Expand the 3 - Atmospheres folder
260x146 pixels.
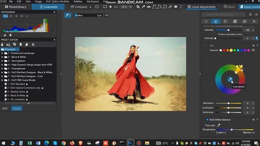[x=2, y=61]
